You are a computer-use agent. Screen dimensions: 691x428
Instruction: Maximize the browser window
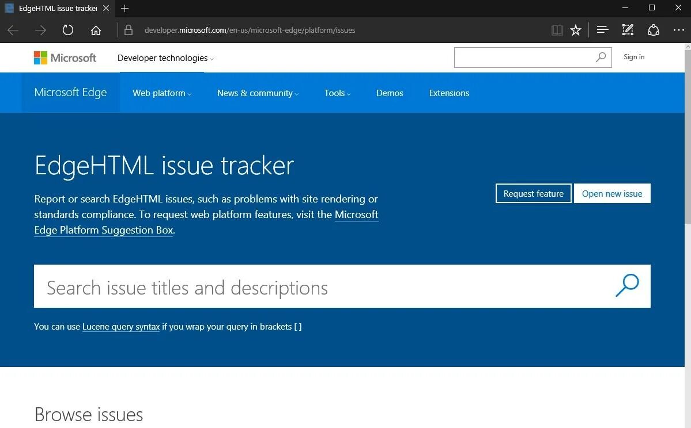point(651,8)
